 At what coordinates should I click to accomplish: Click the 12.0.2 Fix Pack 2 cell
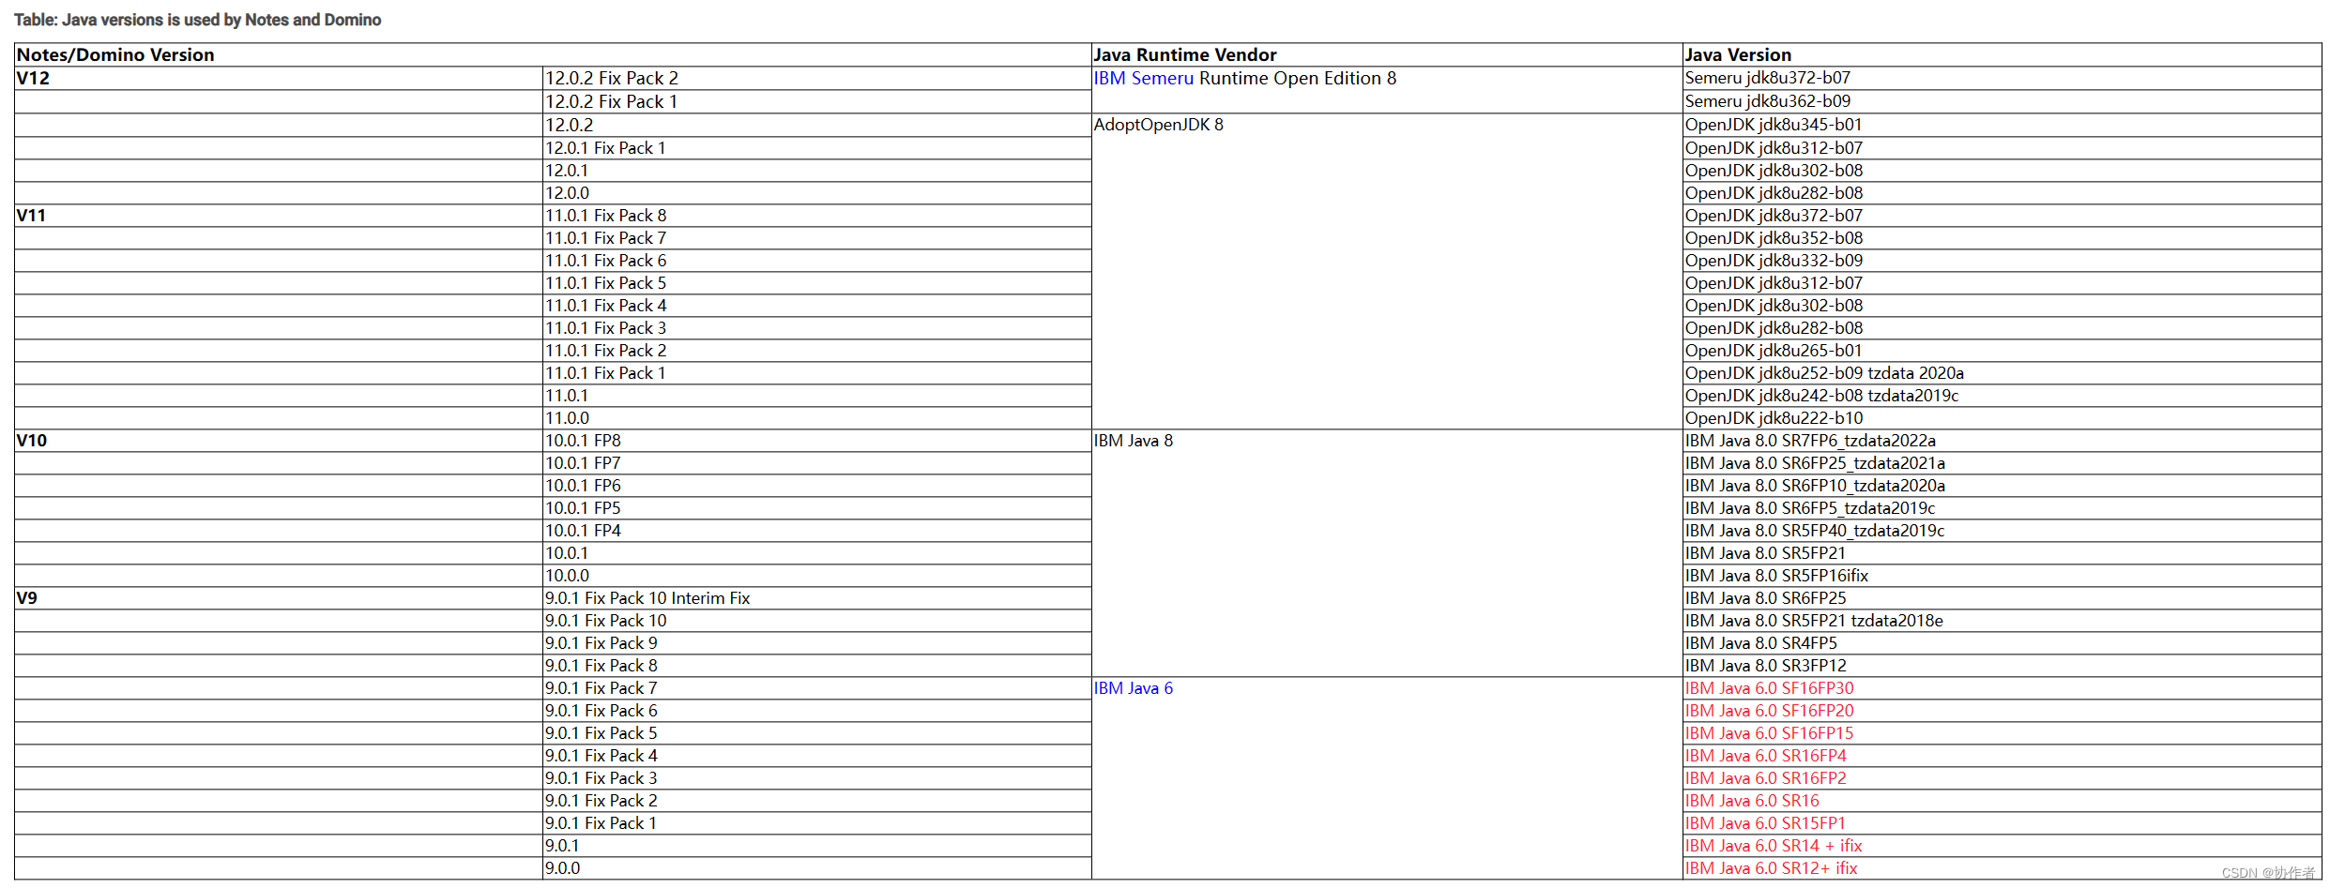(817, 78)
